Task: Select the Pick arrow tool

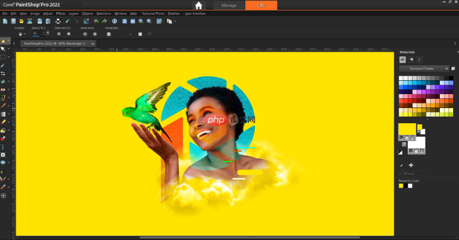Action: coord(3,49)
